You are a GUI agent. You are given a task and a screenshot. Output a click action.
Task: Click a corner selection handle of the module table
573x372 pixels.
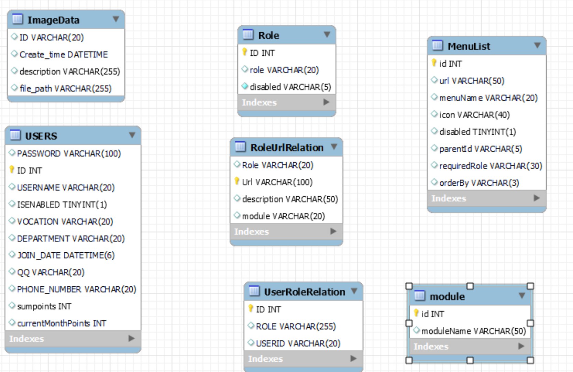409,286
